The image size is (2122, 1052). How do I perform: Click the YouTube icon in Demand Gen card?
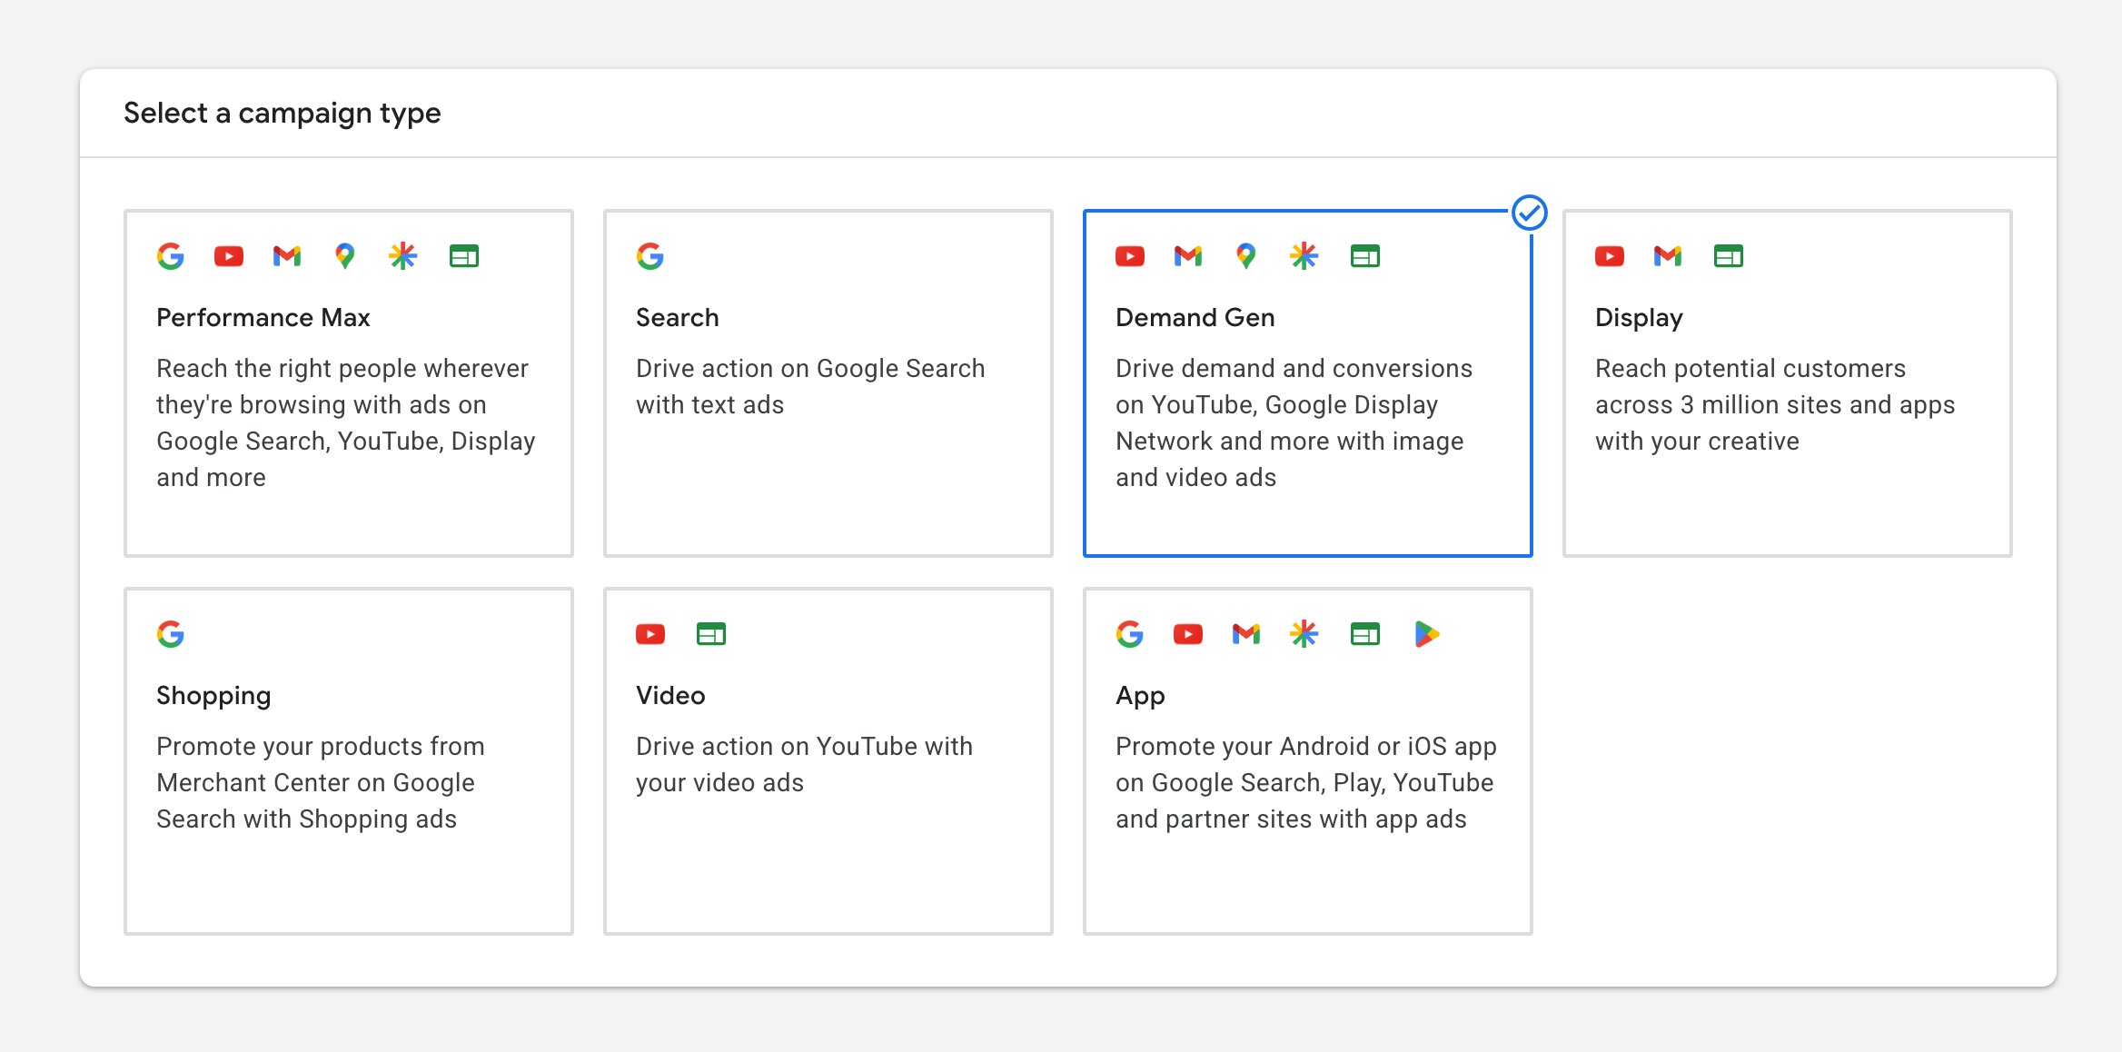(1130, 256)
